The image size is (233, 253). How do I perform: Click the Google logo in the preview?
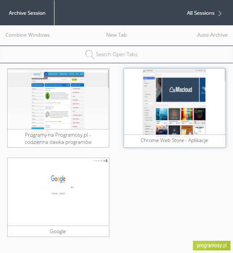pyautogui.click(x=58, y=179)
